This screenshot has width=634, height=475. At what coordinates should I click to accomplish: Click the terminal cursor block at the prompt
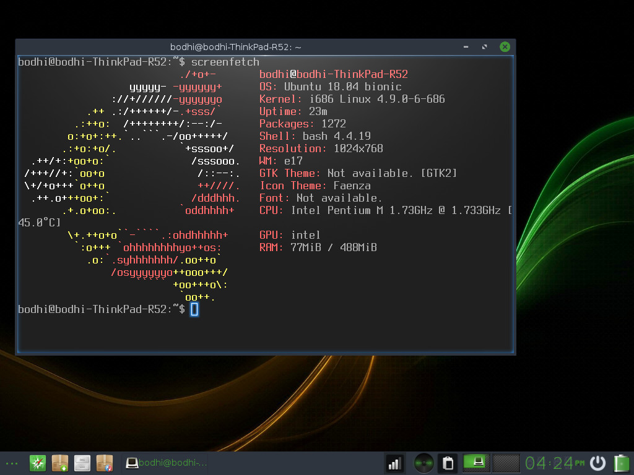coord(194,309)
